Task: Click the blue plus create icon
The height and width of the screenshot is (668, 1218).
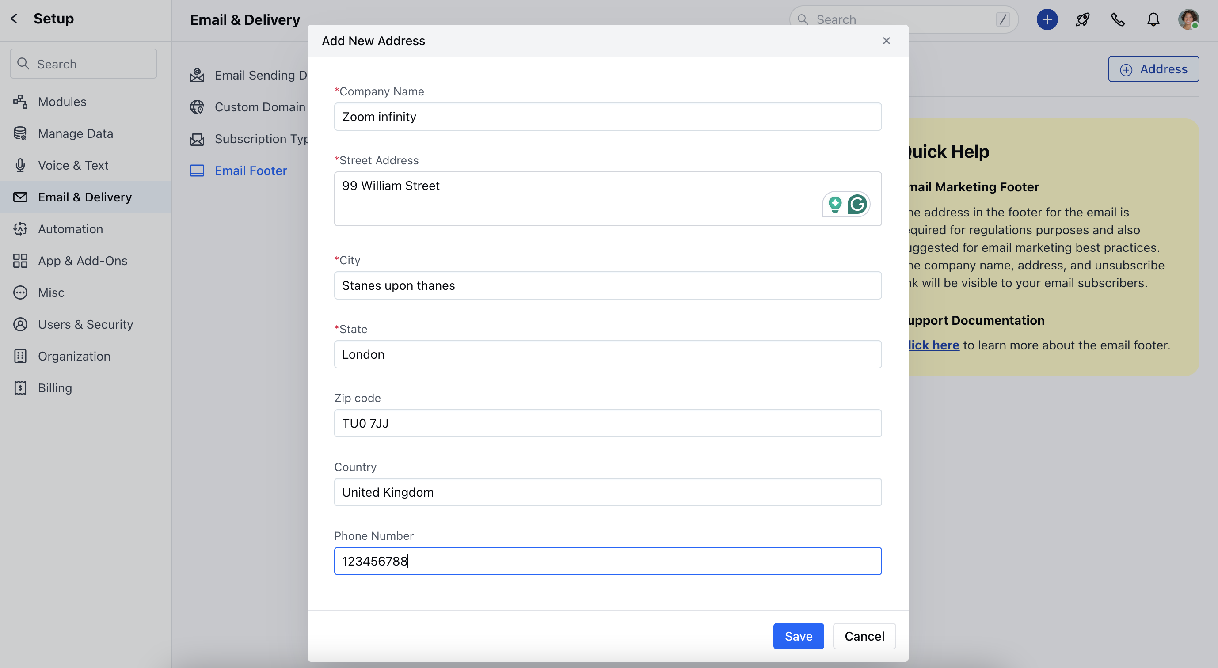Action: pos(1047,19)
